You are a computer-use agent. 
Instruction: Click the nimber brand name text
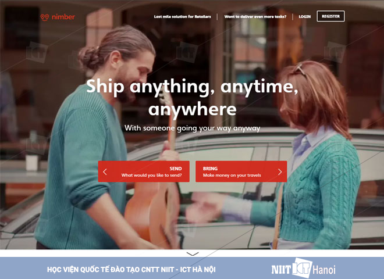tap(63, 17)
